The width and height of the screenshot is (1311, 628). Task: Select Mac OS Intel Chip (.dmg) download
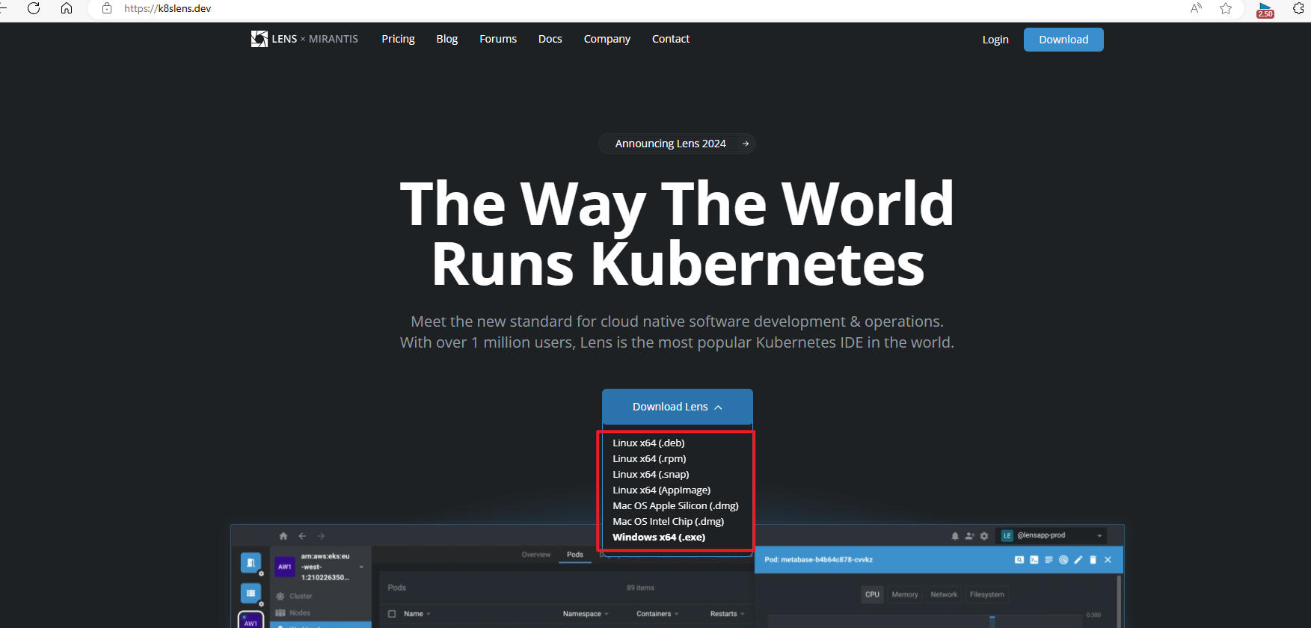point(669,521)
